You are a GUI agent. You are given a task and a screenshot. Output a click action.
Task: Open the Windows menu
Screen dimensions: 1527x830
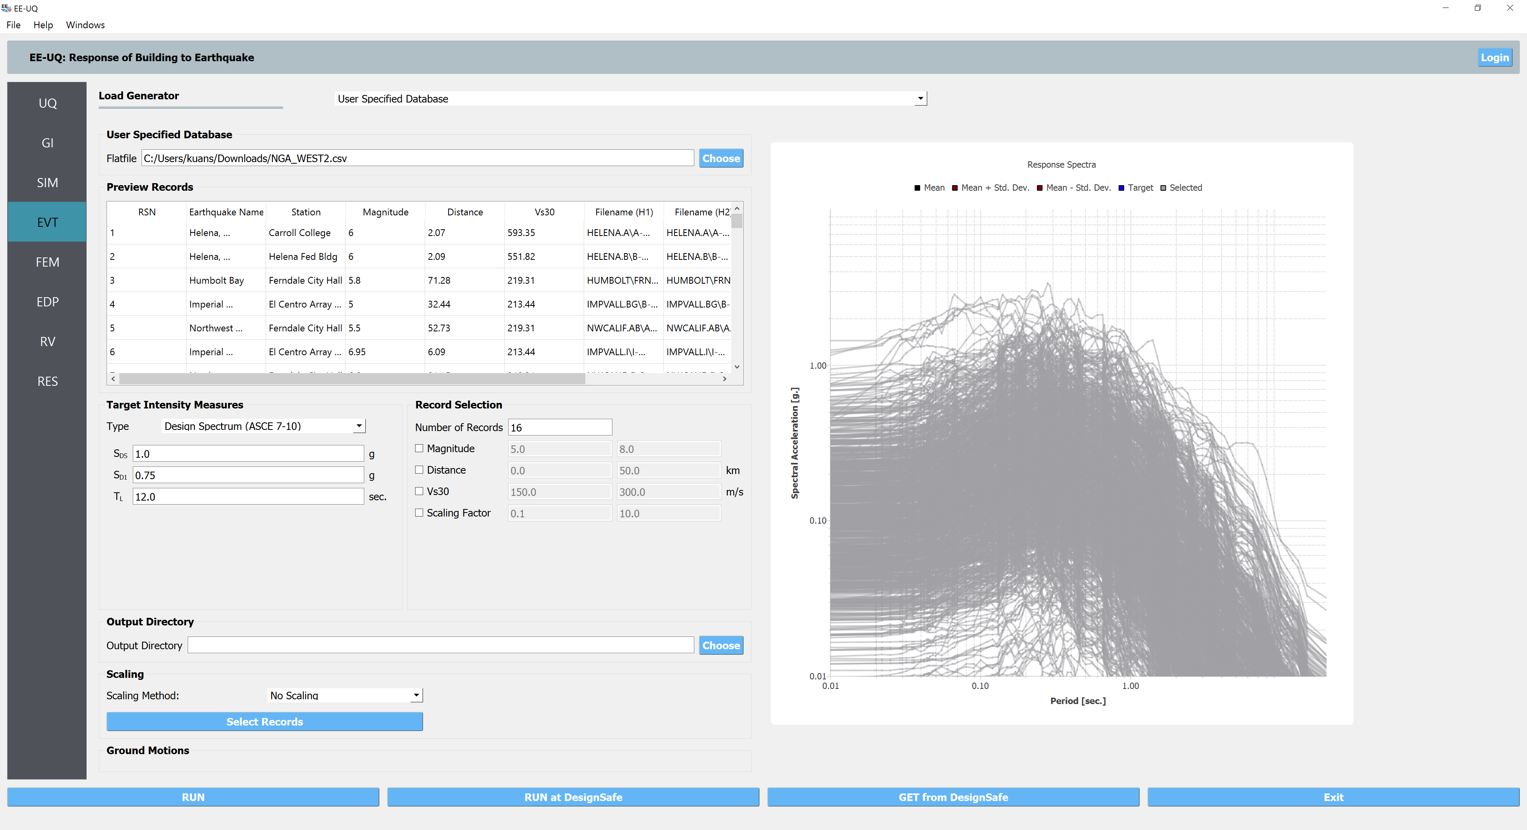[x=85, y=25]
